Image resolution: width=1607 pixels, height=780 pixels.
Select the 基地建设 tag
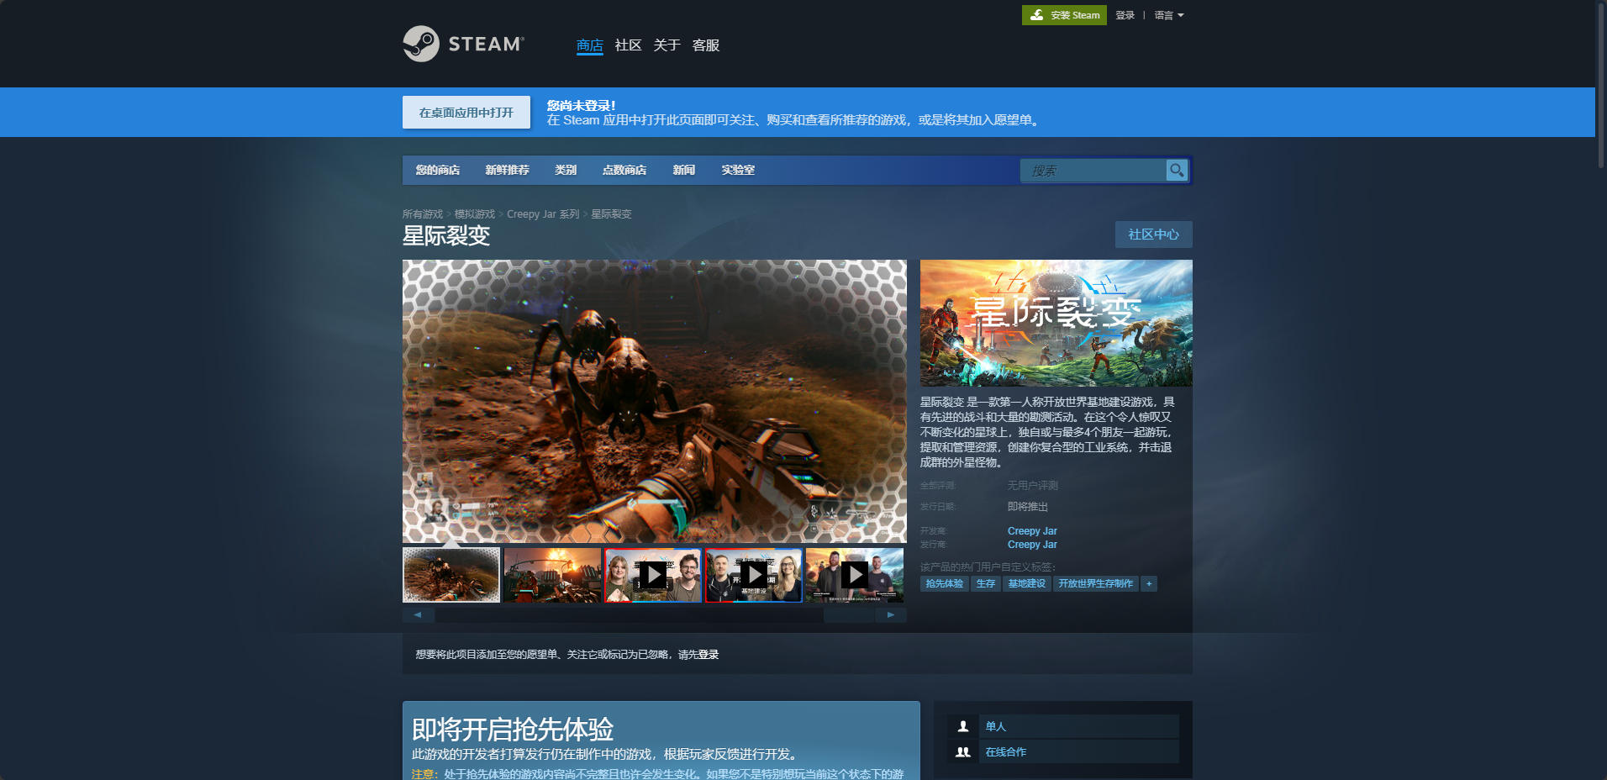(1027, 583)
